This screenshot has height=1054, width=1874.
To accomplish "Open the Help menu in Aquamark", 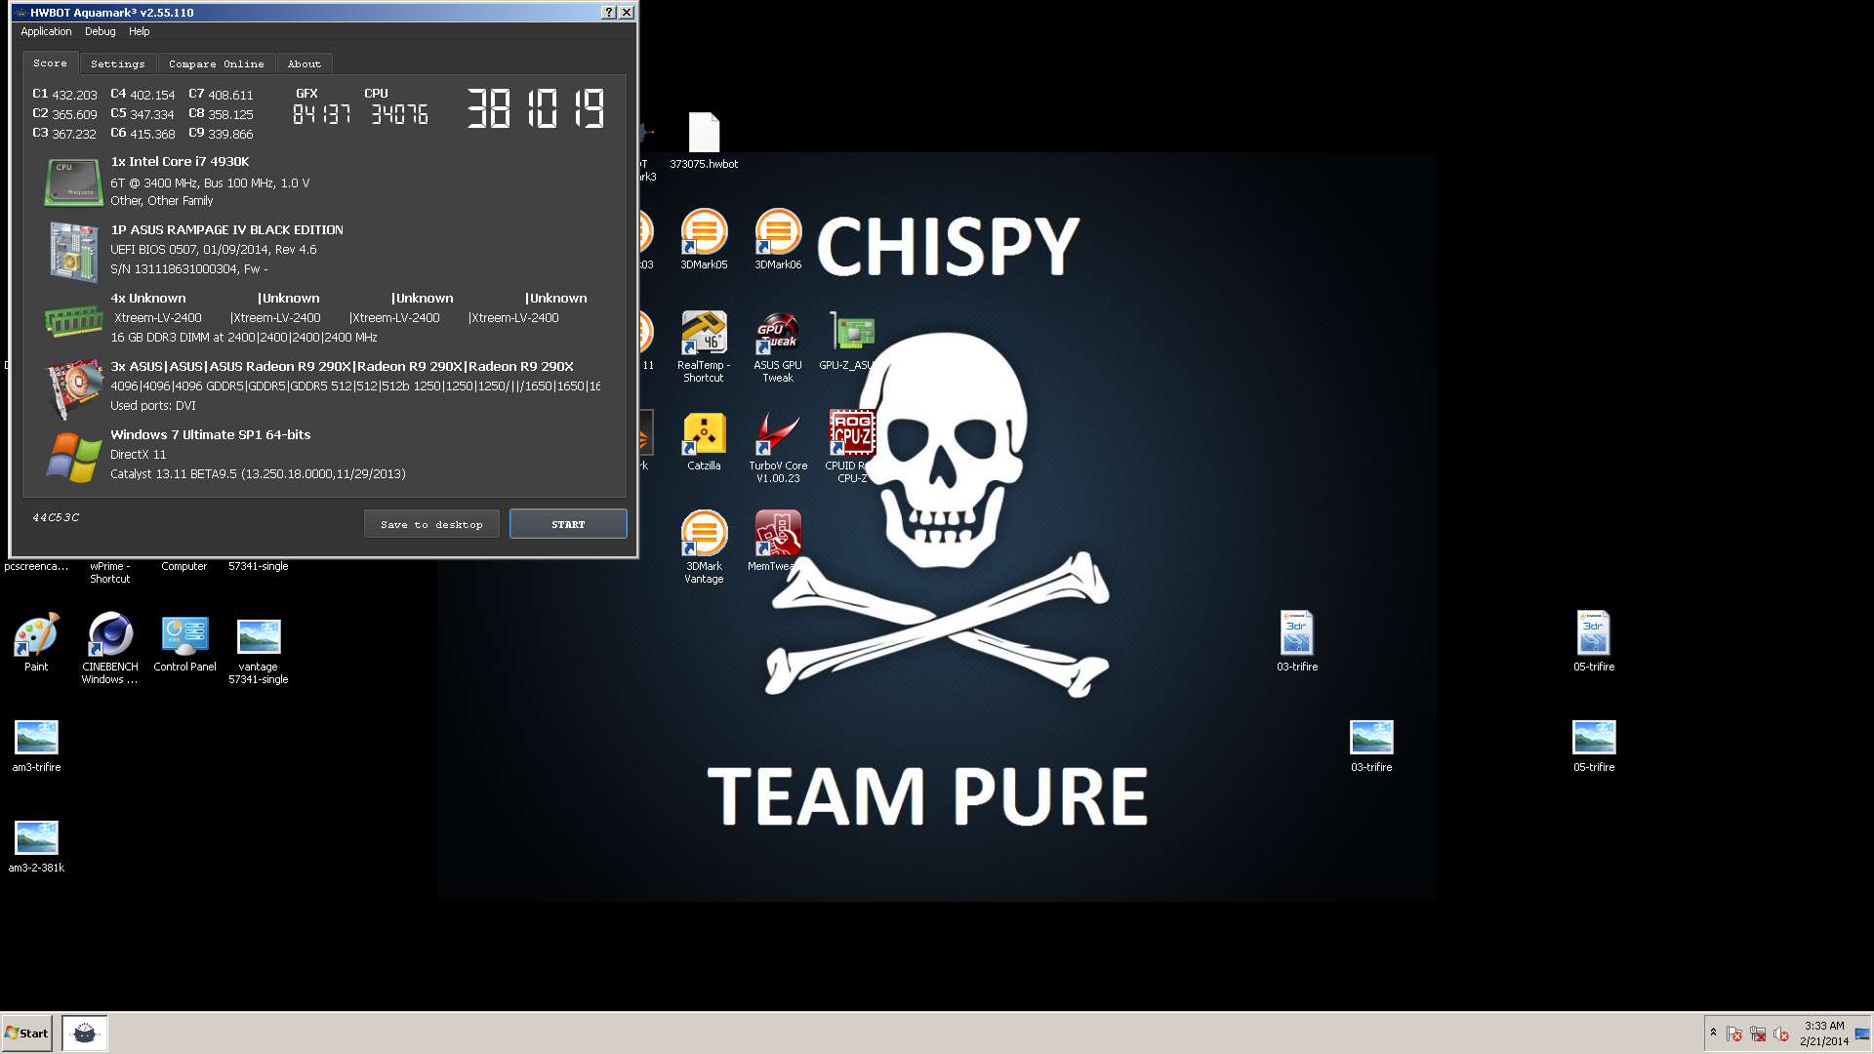I will click(x=139, y=31).
